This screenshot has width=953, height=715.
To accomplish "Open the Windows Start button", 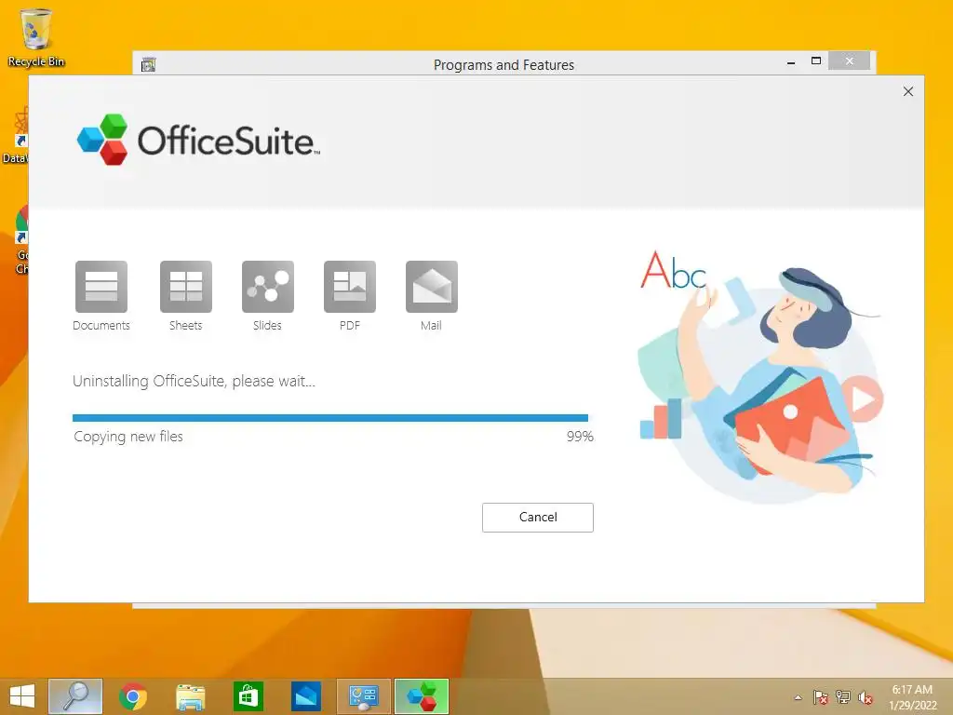I will pos(22,696).
